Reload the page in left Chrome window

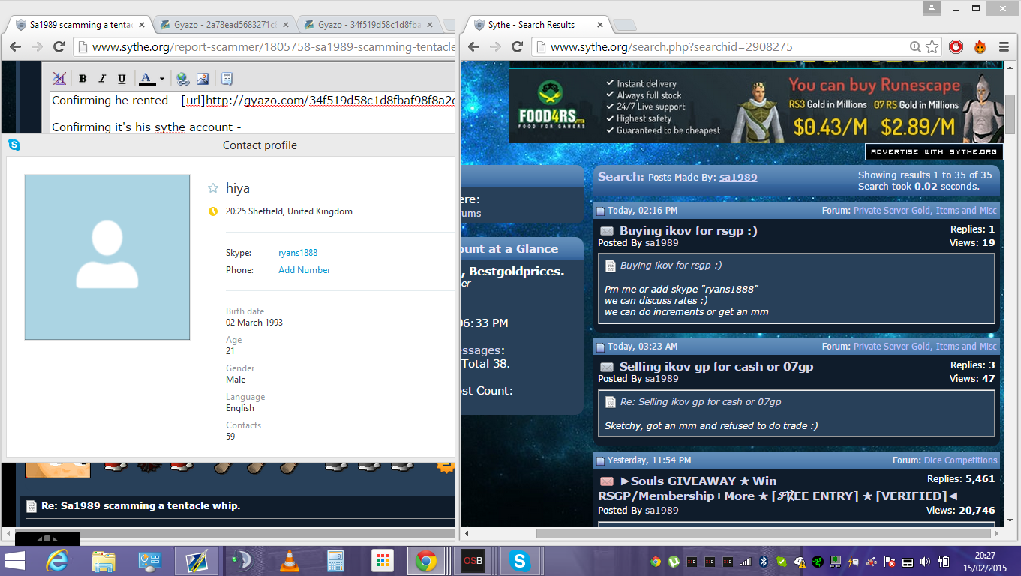point(59,47)
